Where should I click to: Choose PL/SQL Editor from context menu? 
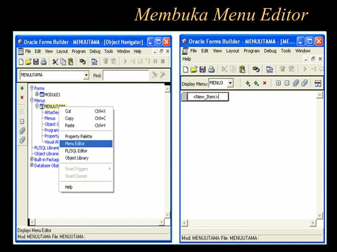coord(86,151)
